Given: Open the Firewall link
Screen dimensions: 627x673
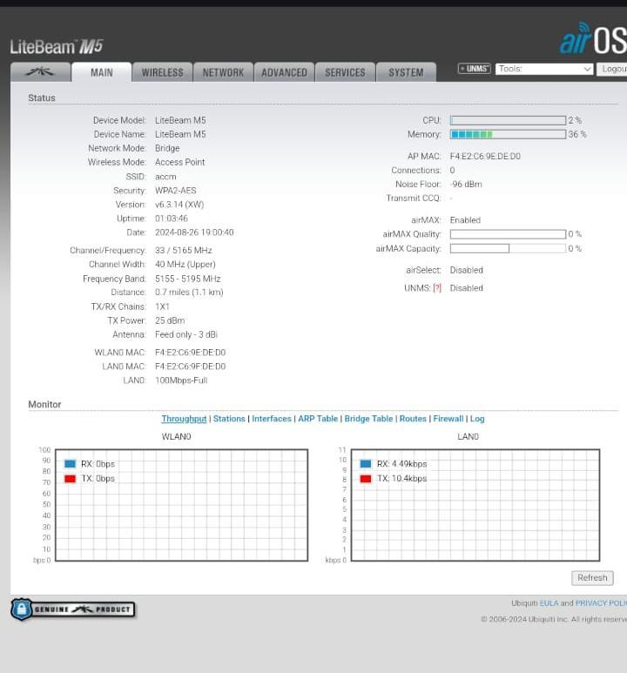Looking at the screenshot, I should (448, 419).
